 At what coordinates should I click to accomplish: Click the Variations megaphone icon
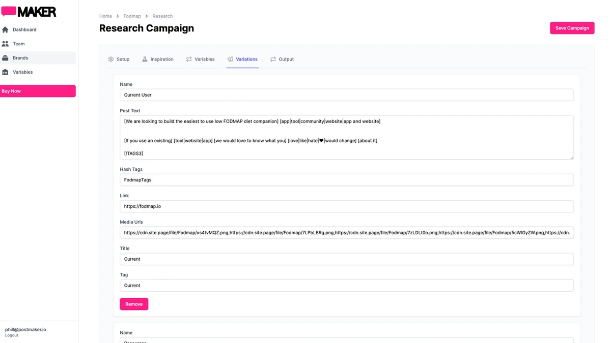[x=230, y=59]
